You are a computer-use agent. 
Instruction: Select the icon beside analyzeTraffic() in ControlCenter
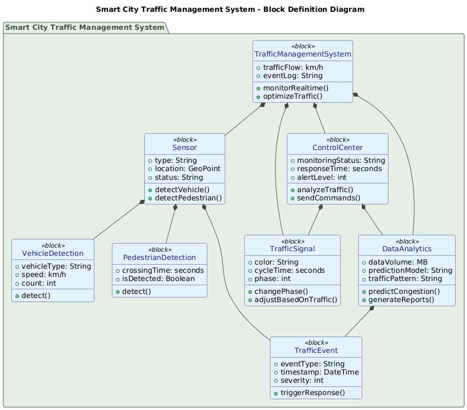[x=292, y=189]
